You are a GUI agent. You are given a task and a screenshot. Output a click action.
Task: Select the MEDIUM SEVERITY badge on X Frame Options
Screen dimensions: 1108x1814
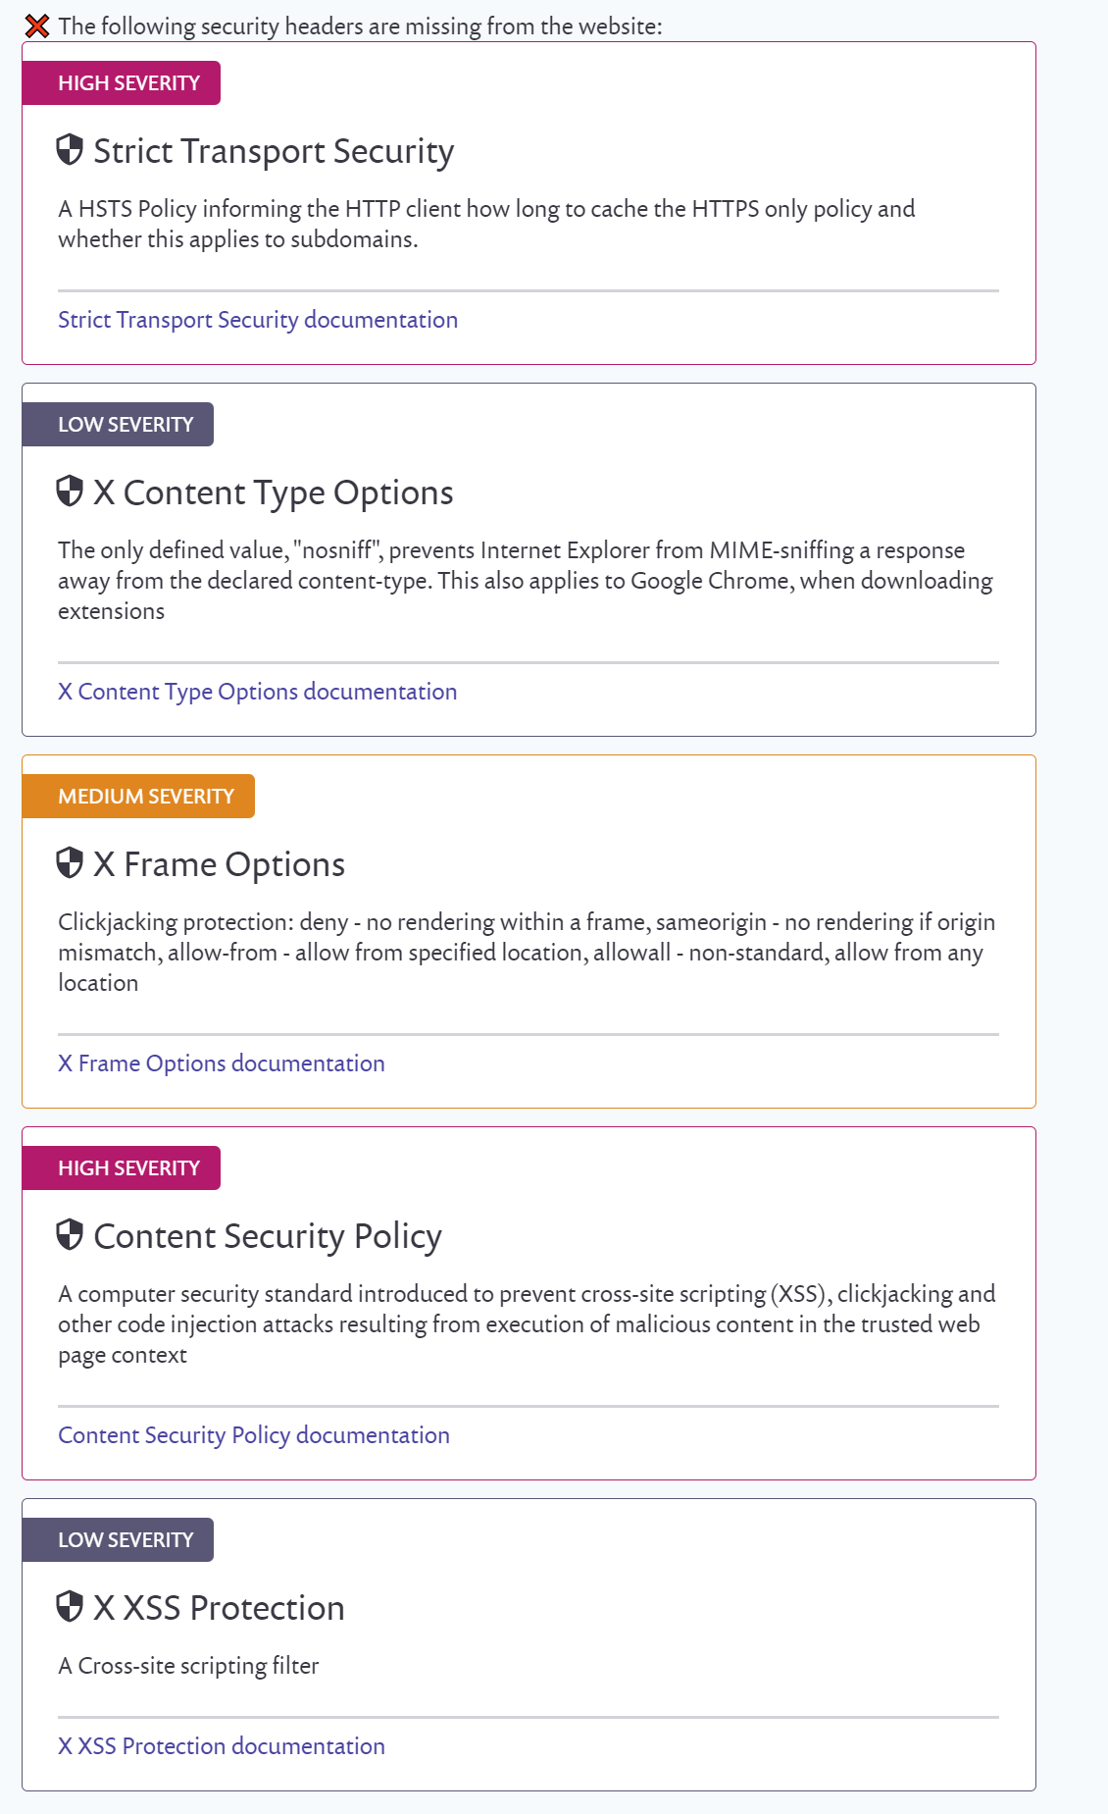(145, 796)
